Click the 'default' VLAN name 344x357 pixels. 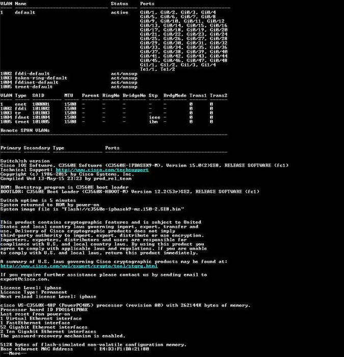click(25, 12)
